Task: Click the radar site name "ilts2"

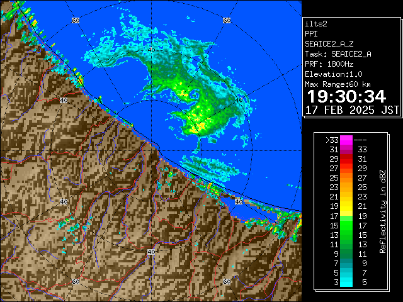Action: tap(316, 24)
